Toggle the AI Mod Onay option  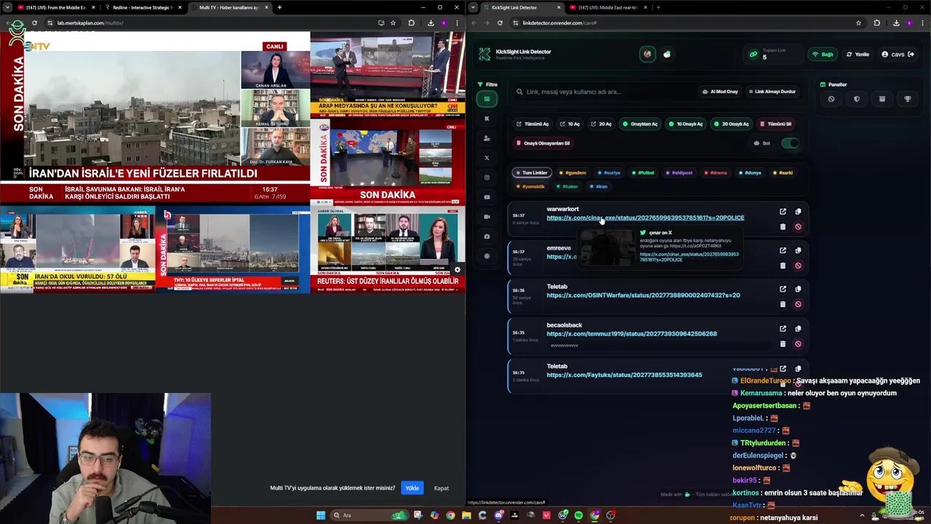(x=720, y=92)
